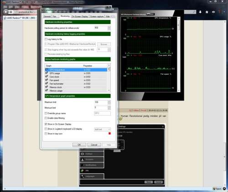Adjust the hardware polling period spinner
This screenshot has height=192, width=228.
(109, 28)
